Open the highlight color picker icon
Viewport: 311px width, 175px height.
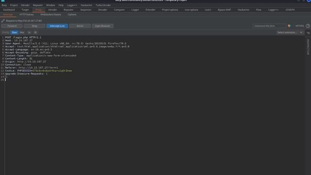[x=290, y=26]
